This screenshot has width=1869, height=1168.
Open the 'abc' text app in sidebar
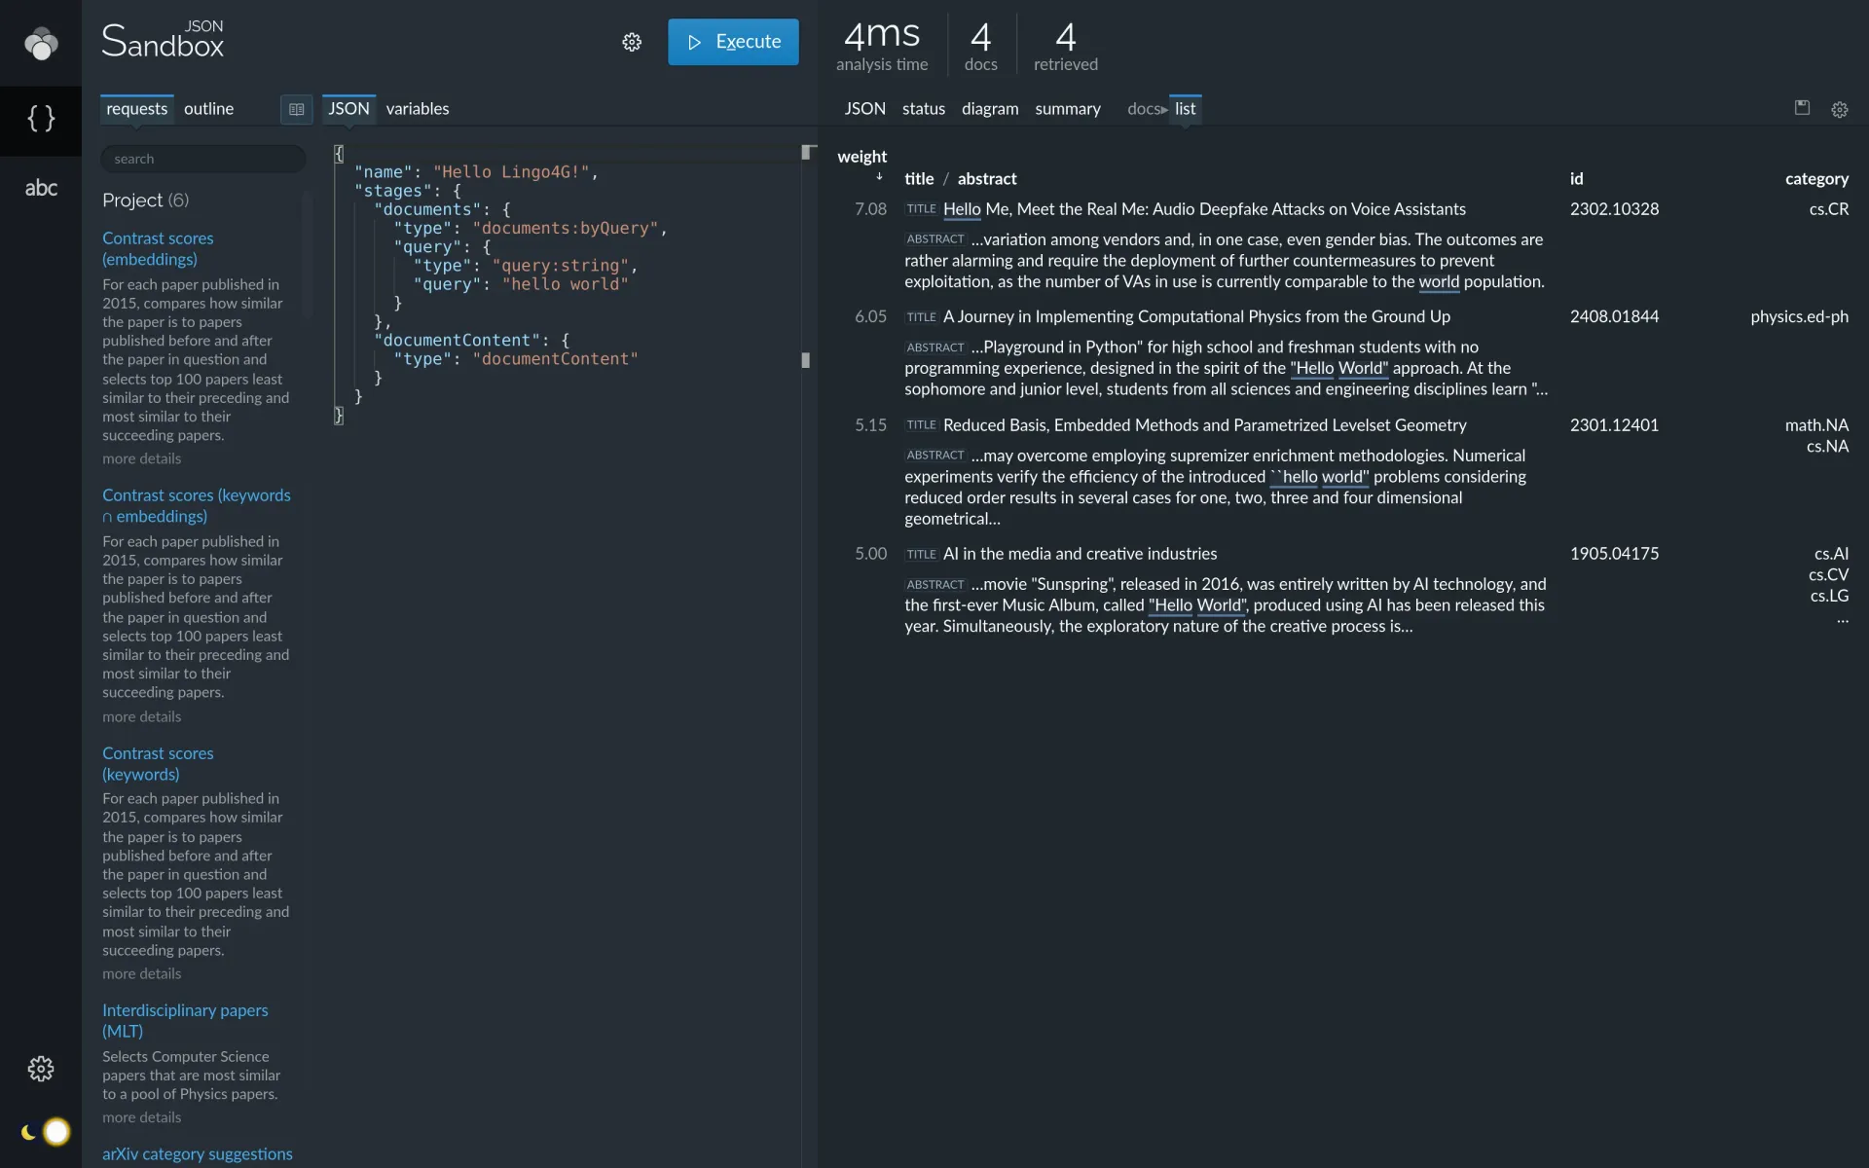tap(41, 188)
